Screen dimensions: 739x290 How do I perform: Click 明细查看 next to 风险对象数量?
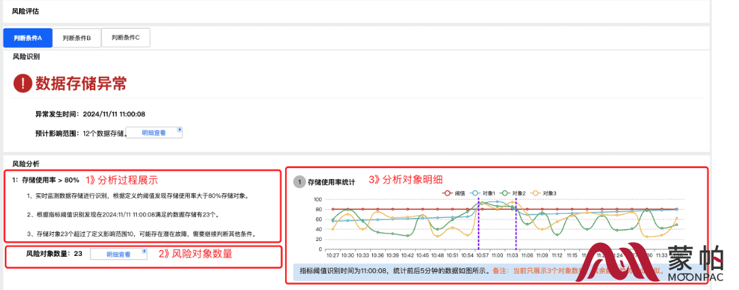[x=119, y=254]
